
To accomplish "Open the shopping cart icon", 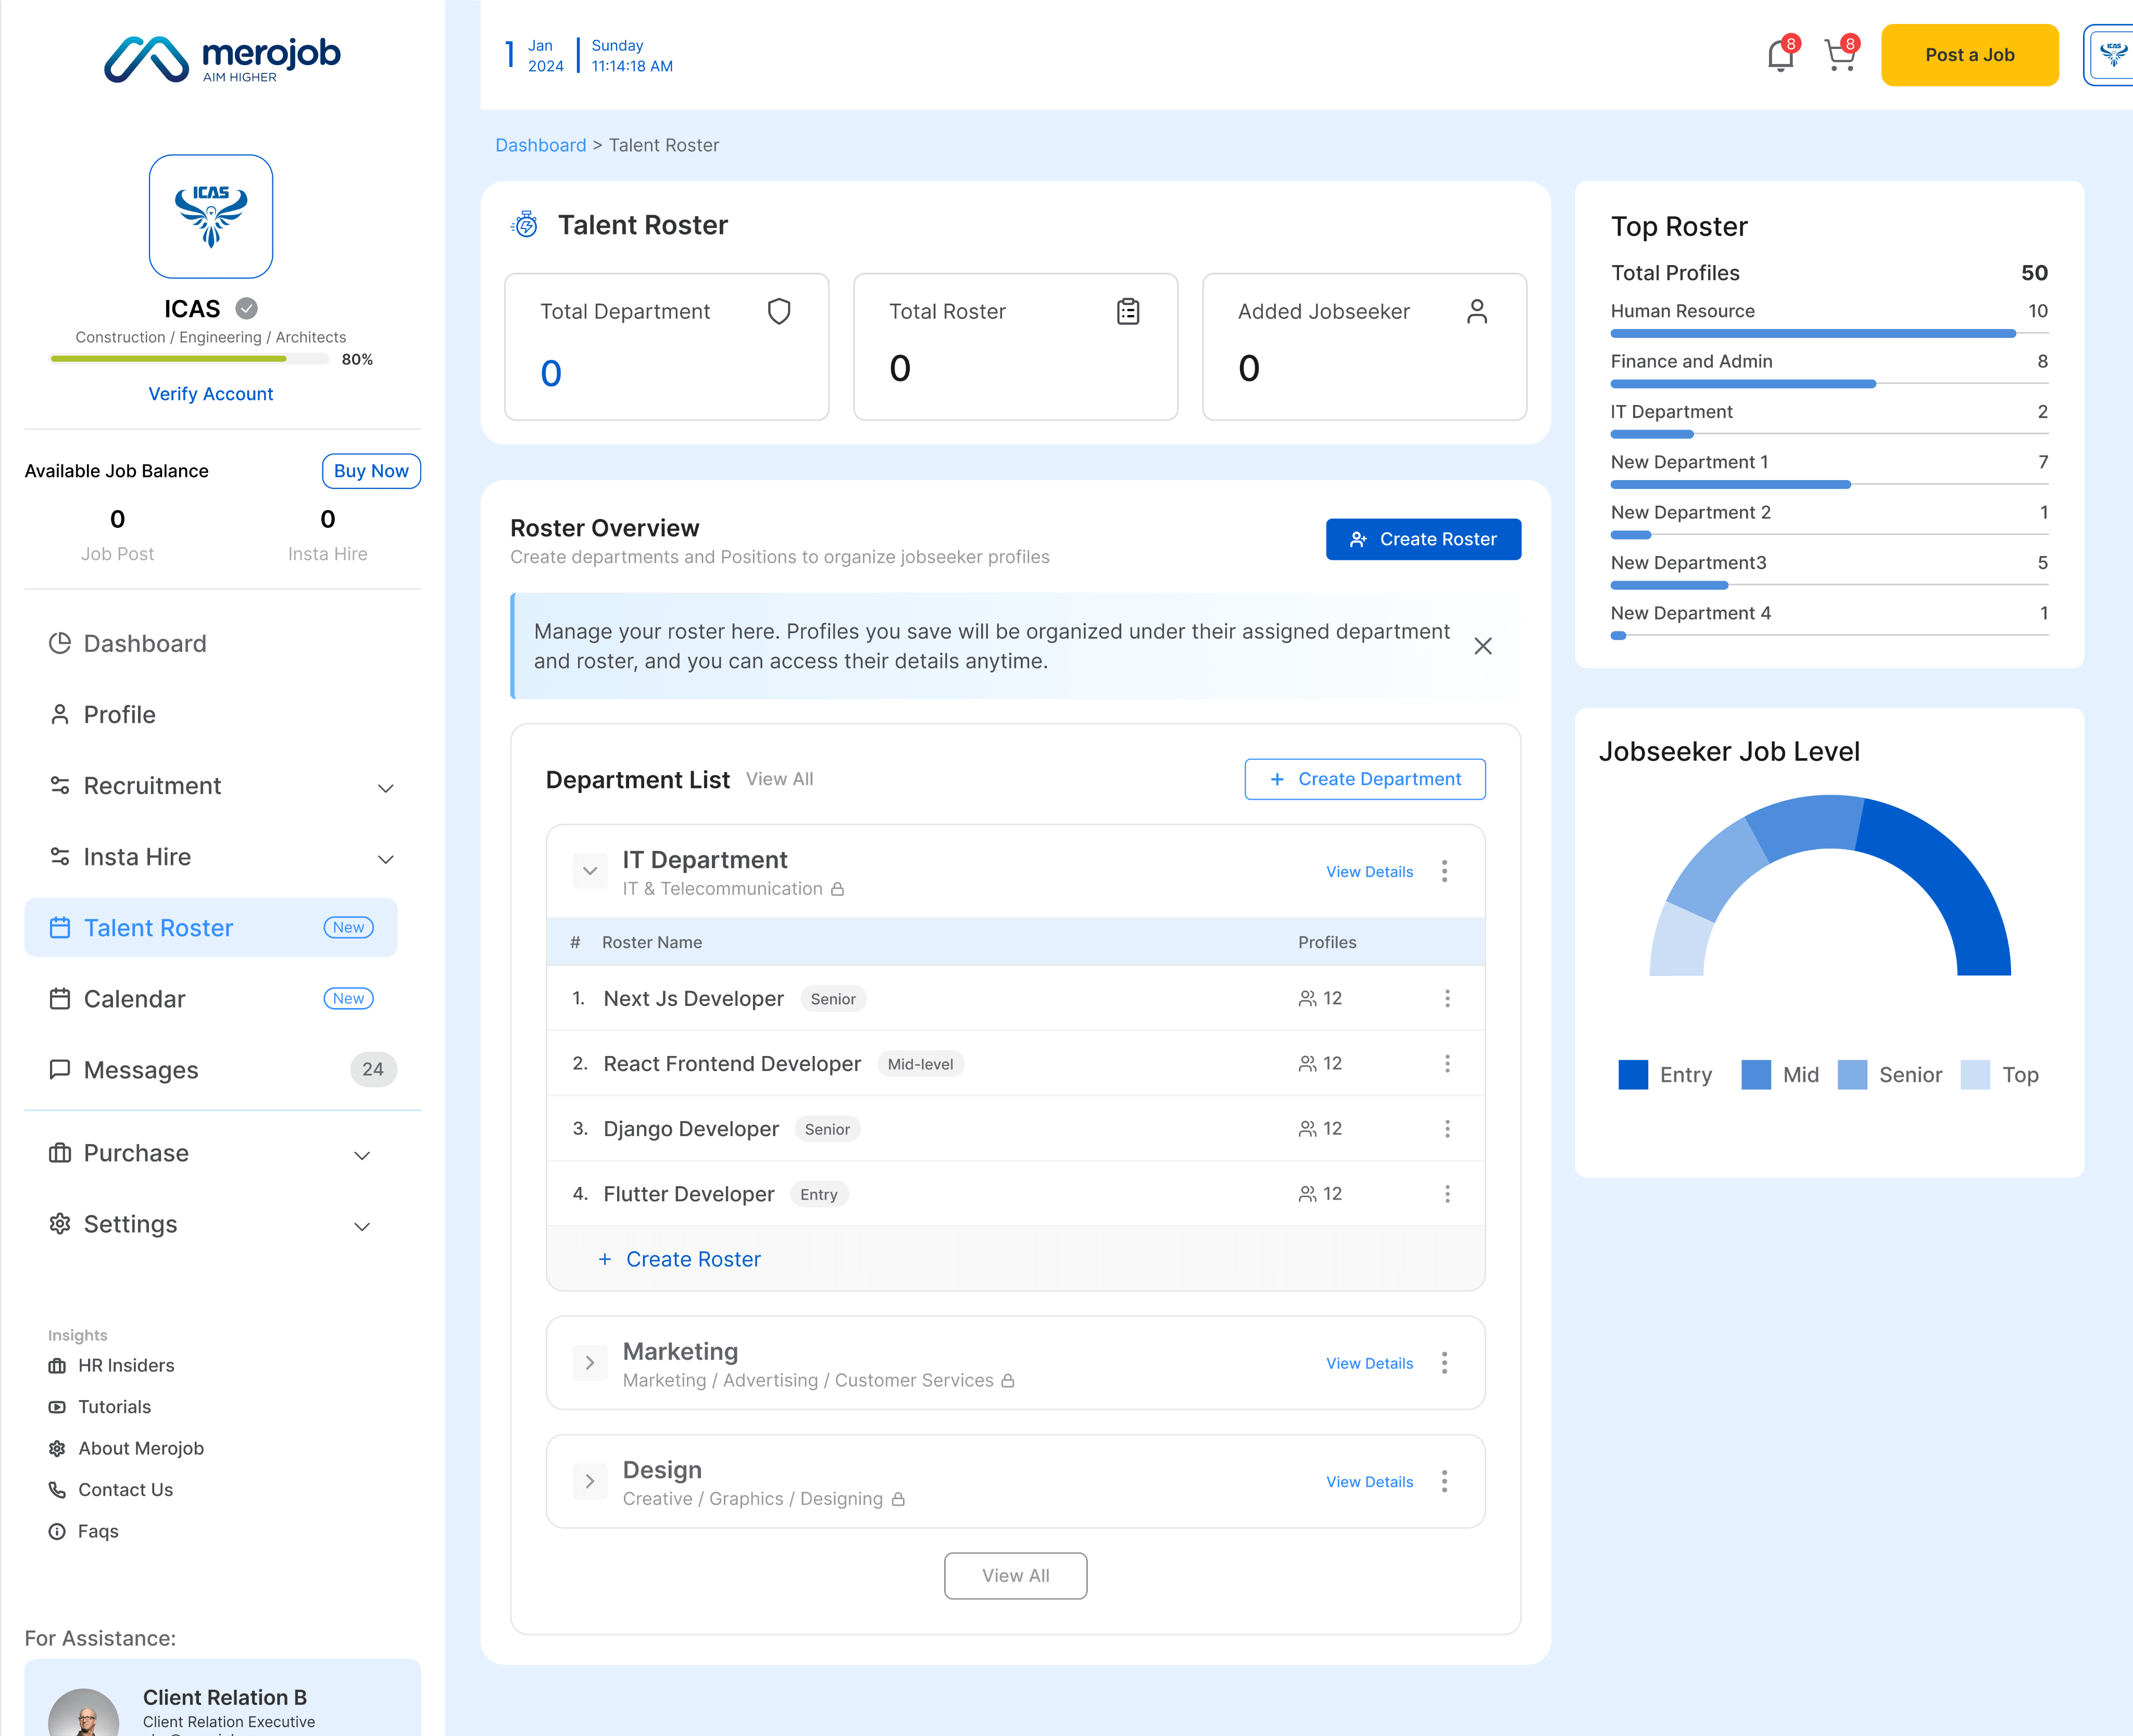I will (x=1840, y=55).
